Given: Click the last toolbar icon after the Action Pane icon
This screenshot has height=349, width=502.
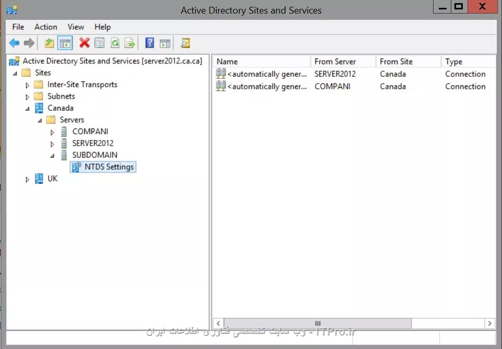Looking at the screenshot, I should coord(185,43).
